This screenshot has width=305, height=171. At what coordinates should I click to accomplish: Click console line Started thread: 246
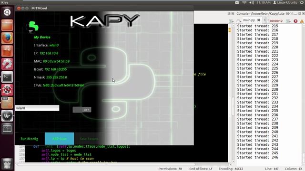coord(257,157)
